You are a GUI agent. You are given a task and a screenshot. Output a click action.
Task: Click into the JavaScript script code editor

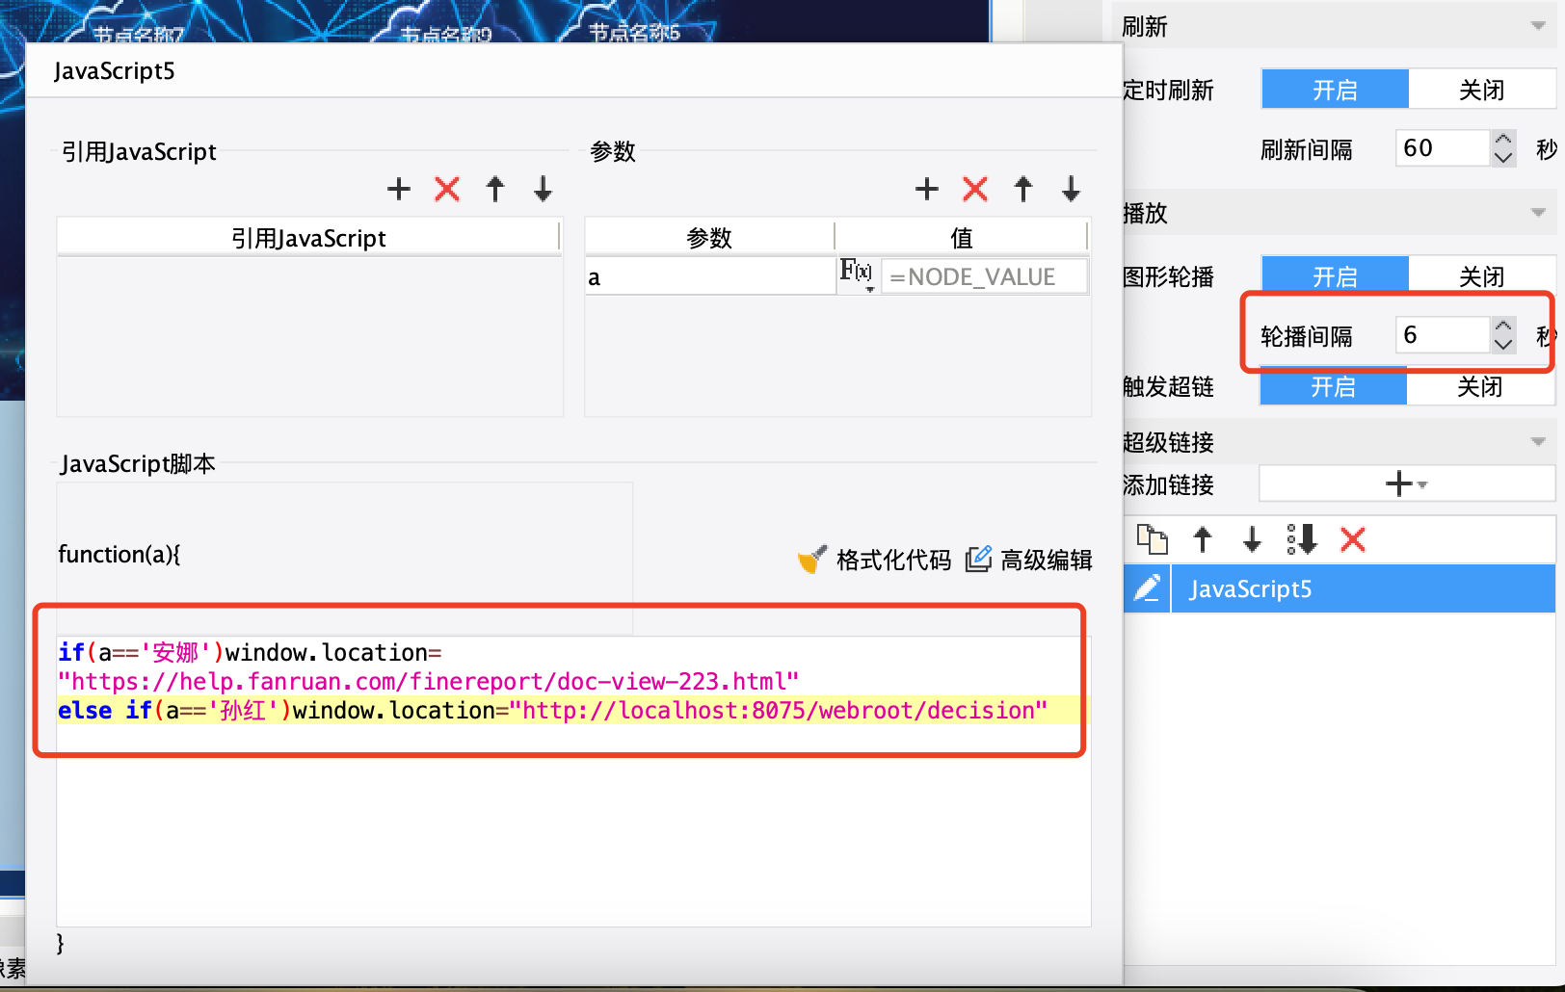coord(573,780)
